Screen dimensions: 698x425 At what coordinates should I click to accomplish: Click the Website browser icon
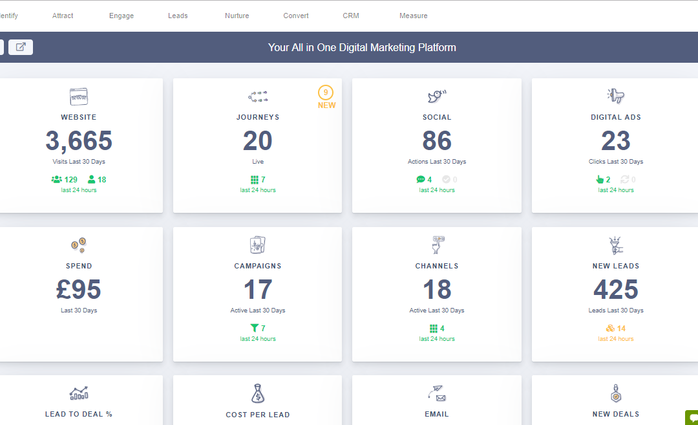click(x=79, y=96)
